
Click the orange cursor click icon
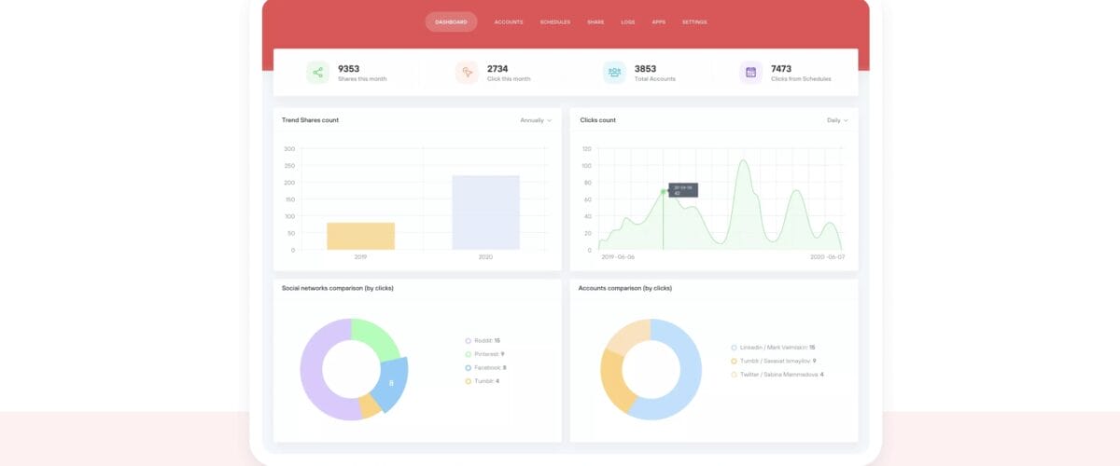point(467,73)
